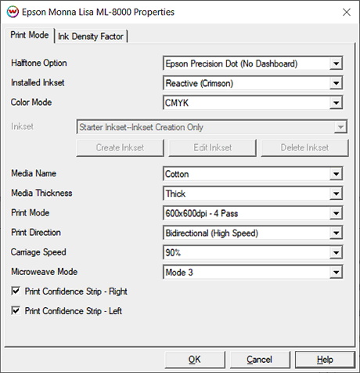The width and height of the screenshot is (360, 373).
Task: Click the disabled Starter Inkset dropdown
Action: tap(212, 127)
